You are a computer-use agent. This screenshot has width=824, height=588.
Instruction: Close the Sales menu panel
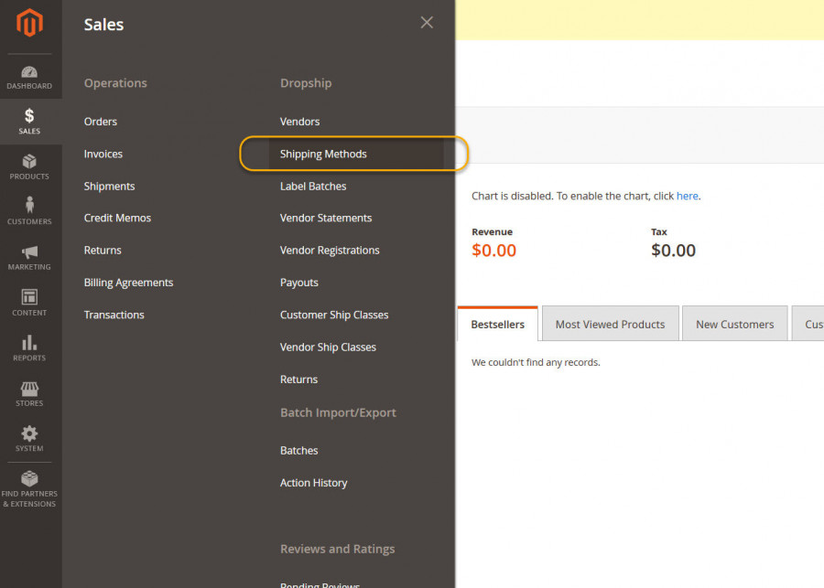pyautogui.click(x=427, y=23)
